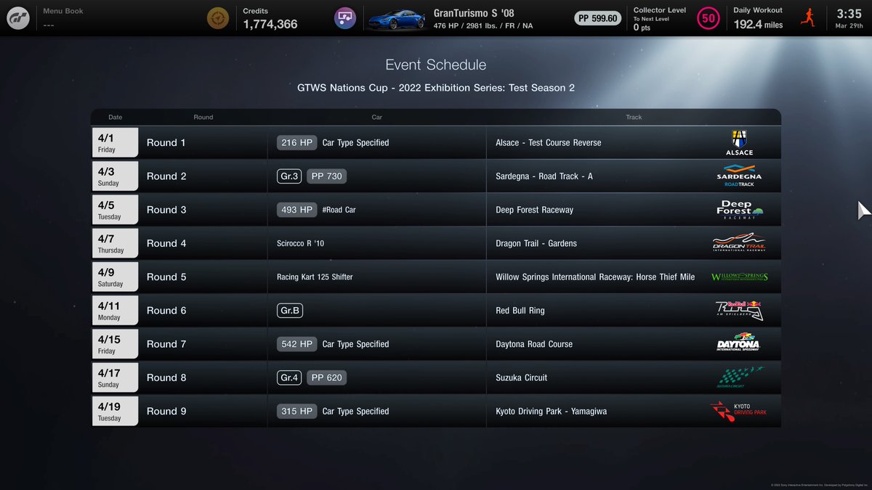Click the purple garage collection icon
Image resolution: width=872 pixels, height=490 pixels.
coord(344,18)
